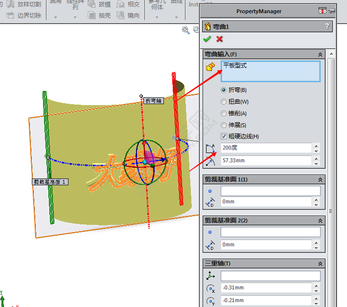Increase trim plane 1 distance value
This screenshot has height=307, width=347.
coord(317,200)
